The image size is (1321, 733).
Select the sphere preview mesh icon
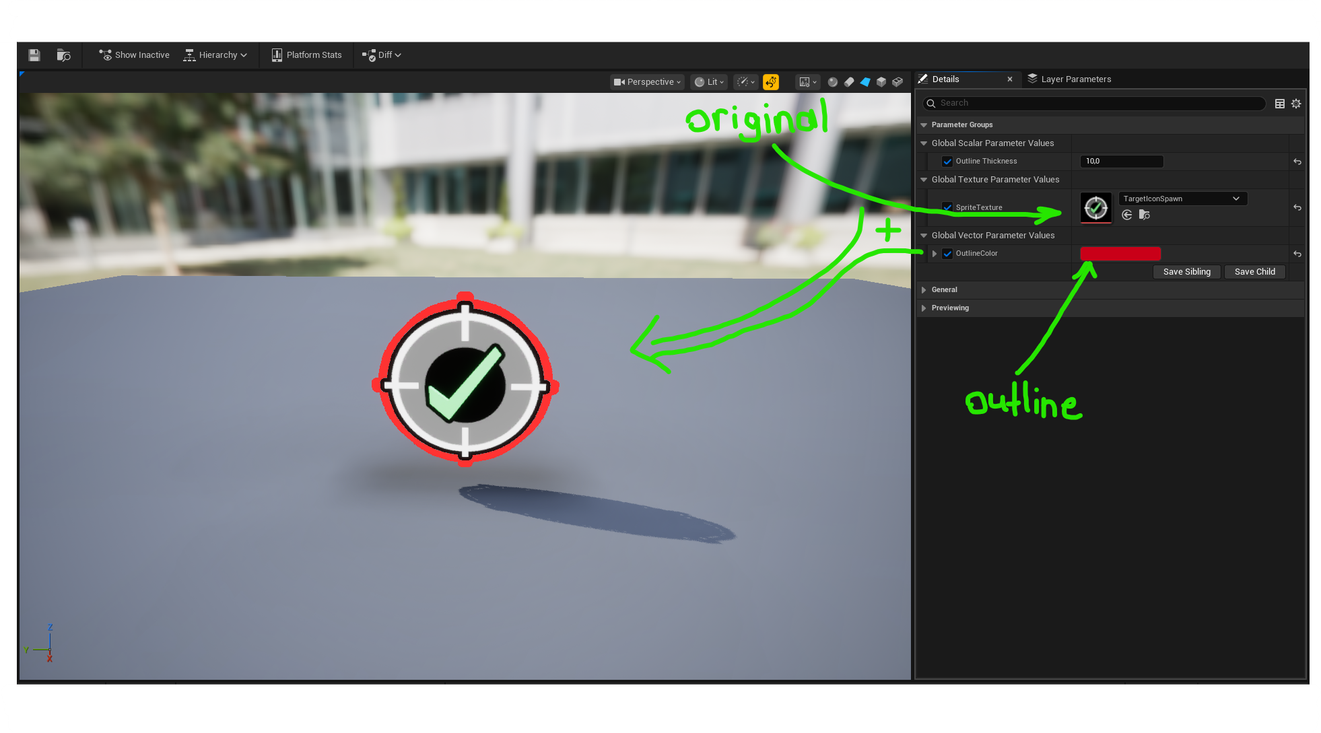coord(833,82)
